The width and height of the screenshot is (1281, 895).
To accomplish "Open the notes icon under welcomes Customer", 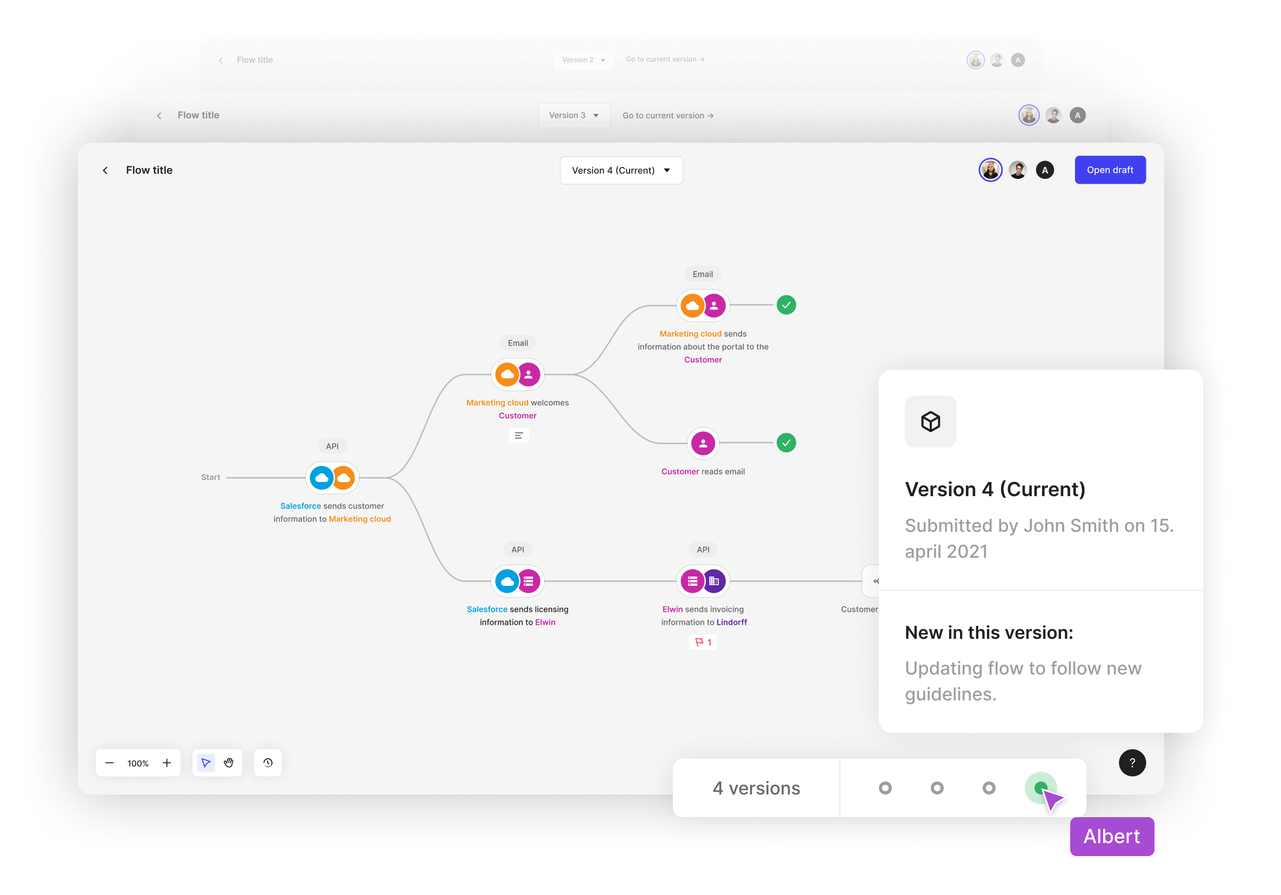I will point(518,435).
